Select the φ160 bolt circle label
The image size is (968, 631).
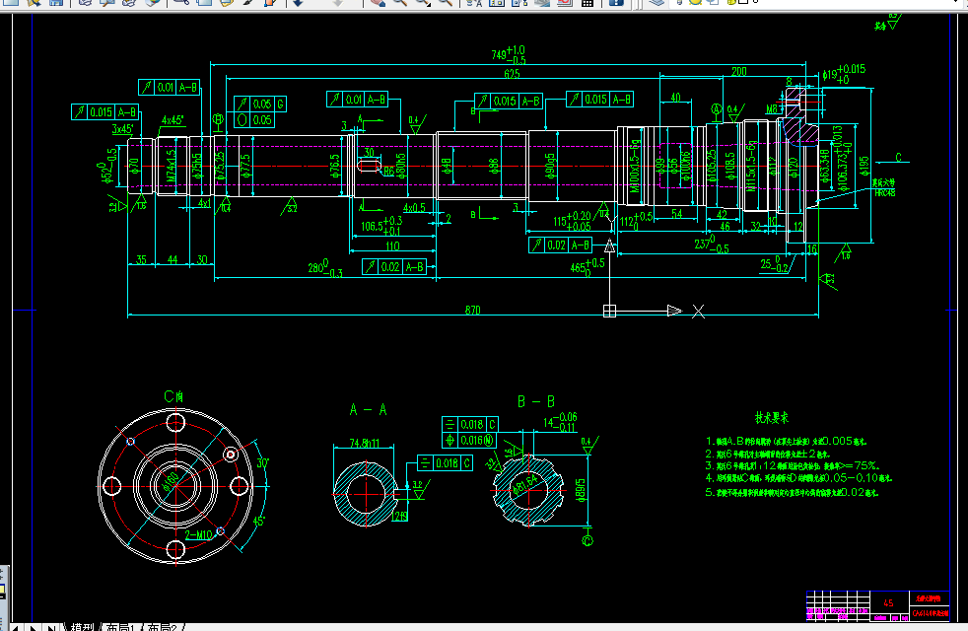coord(171,481)
